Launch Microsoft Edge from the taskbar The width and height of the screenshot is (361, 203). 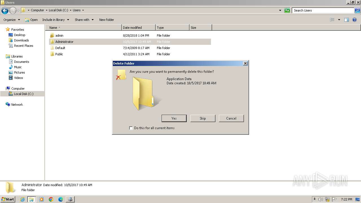click(61, 199)
